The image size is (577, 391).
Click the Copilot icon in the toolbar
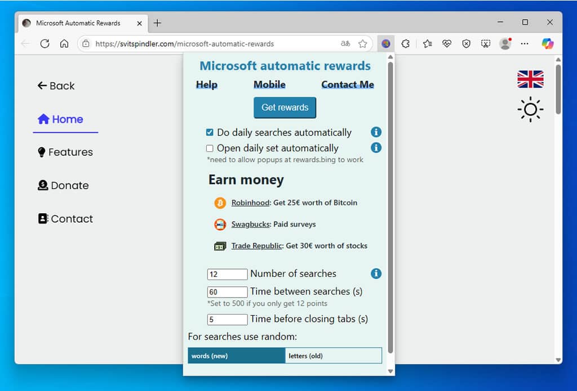click(547, 44)
